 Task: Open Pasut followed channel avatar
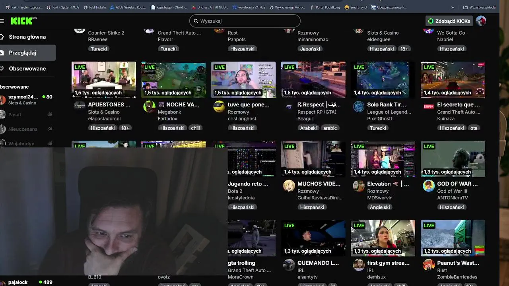click(3, 115)
